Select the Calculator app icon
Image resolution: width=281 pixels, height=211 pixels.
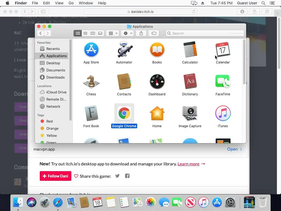[190, 50]
